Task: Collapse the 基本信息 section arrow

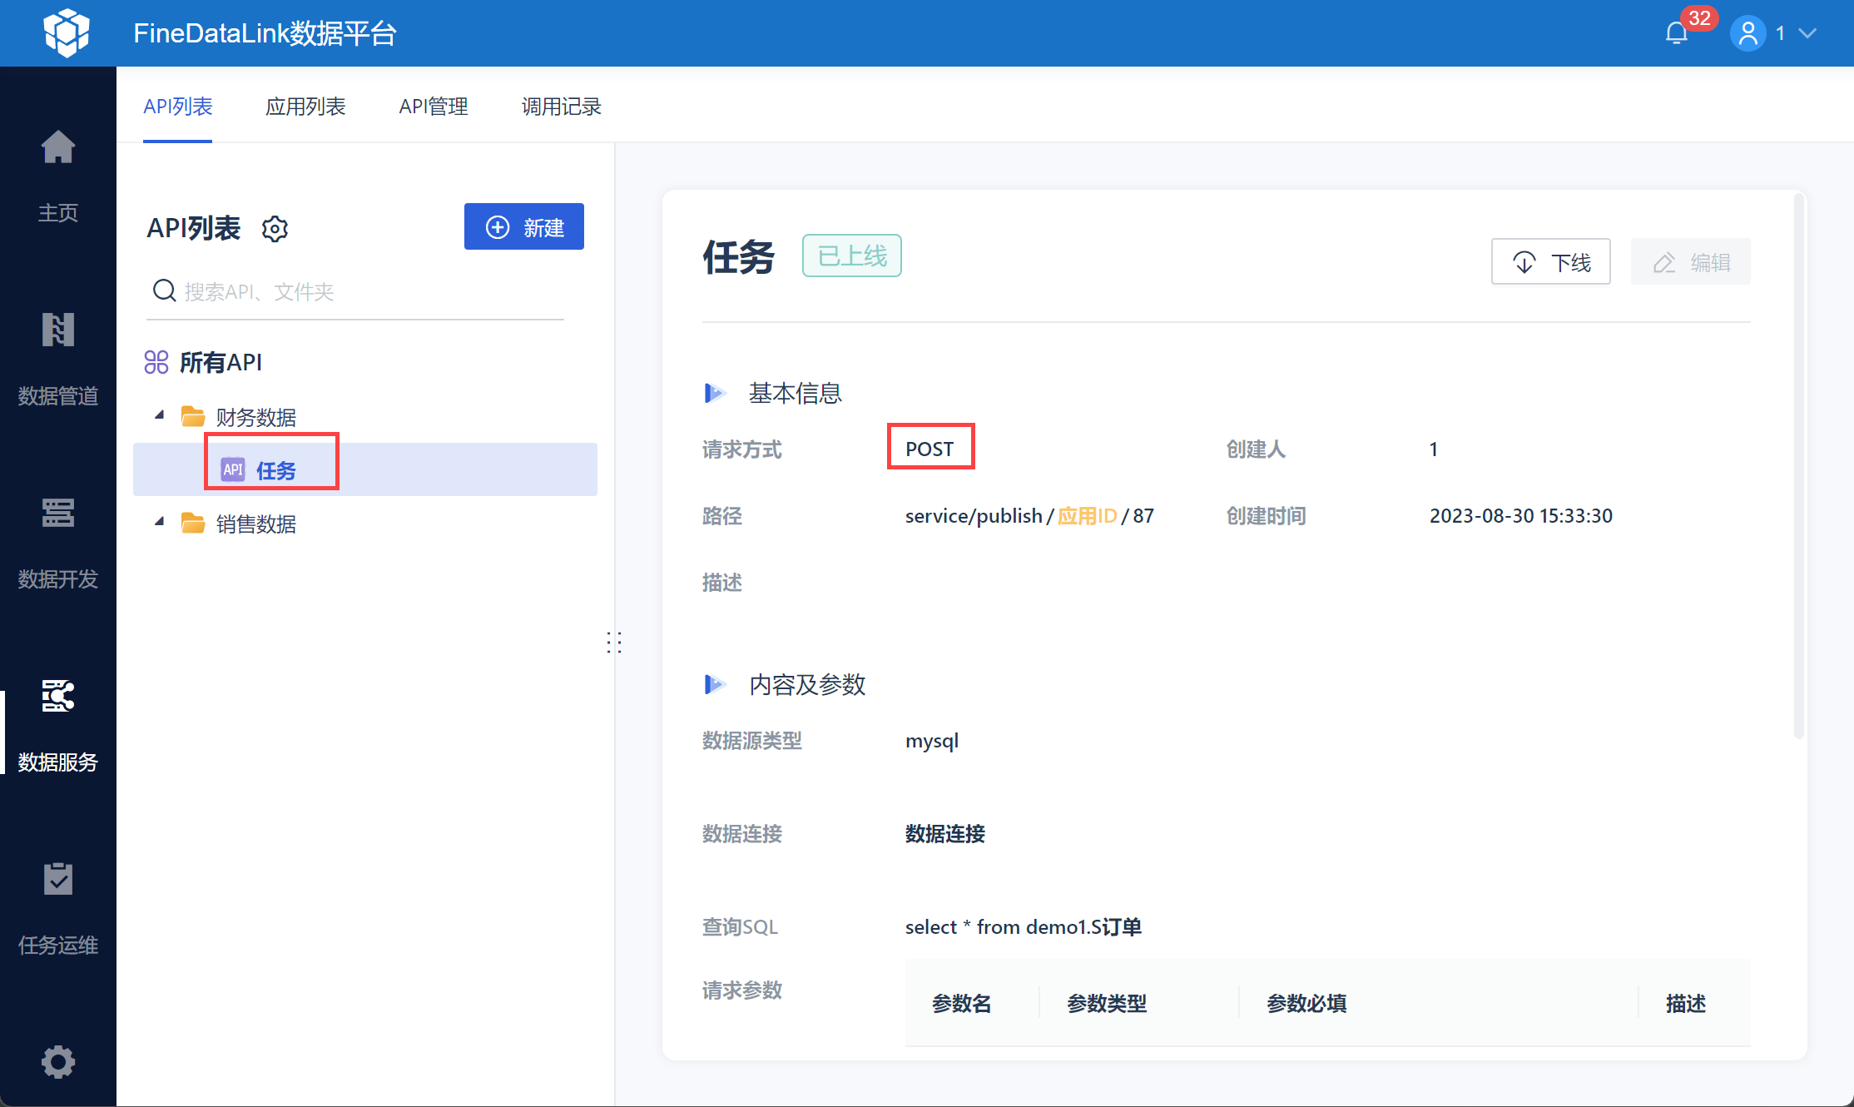Action: 714,392
